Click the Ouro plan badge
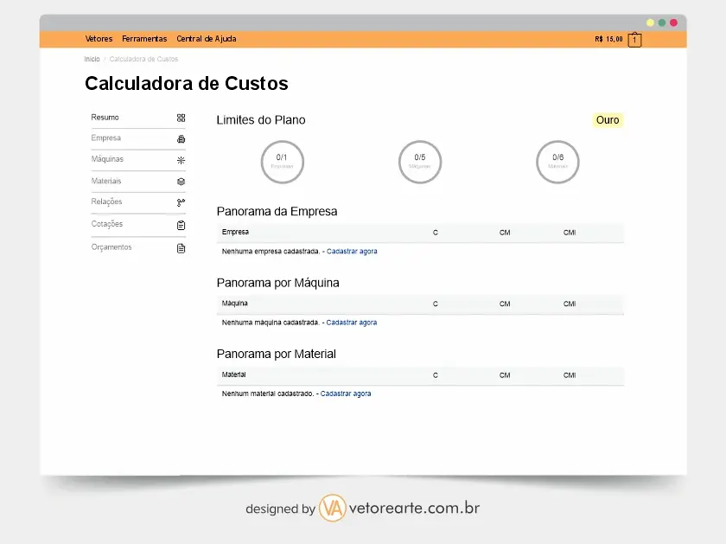726x544 pixels. tap(608, 120)
